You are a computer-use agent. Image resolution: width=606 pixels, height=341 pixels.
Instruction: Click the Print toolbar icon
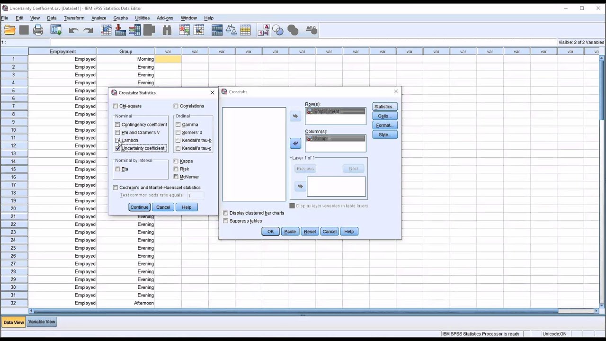pyautogui.click(x=38, y=30)
